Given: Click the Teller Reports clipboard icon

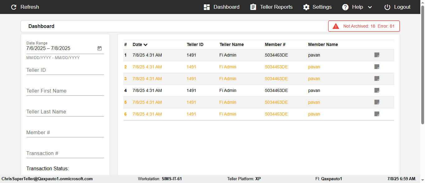Looking at the screenshot, I should [253, 7].
